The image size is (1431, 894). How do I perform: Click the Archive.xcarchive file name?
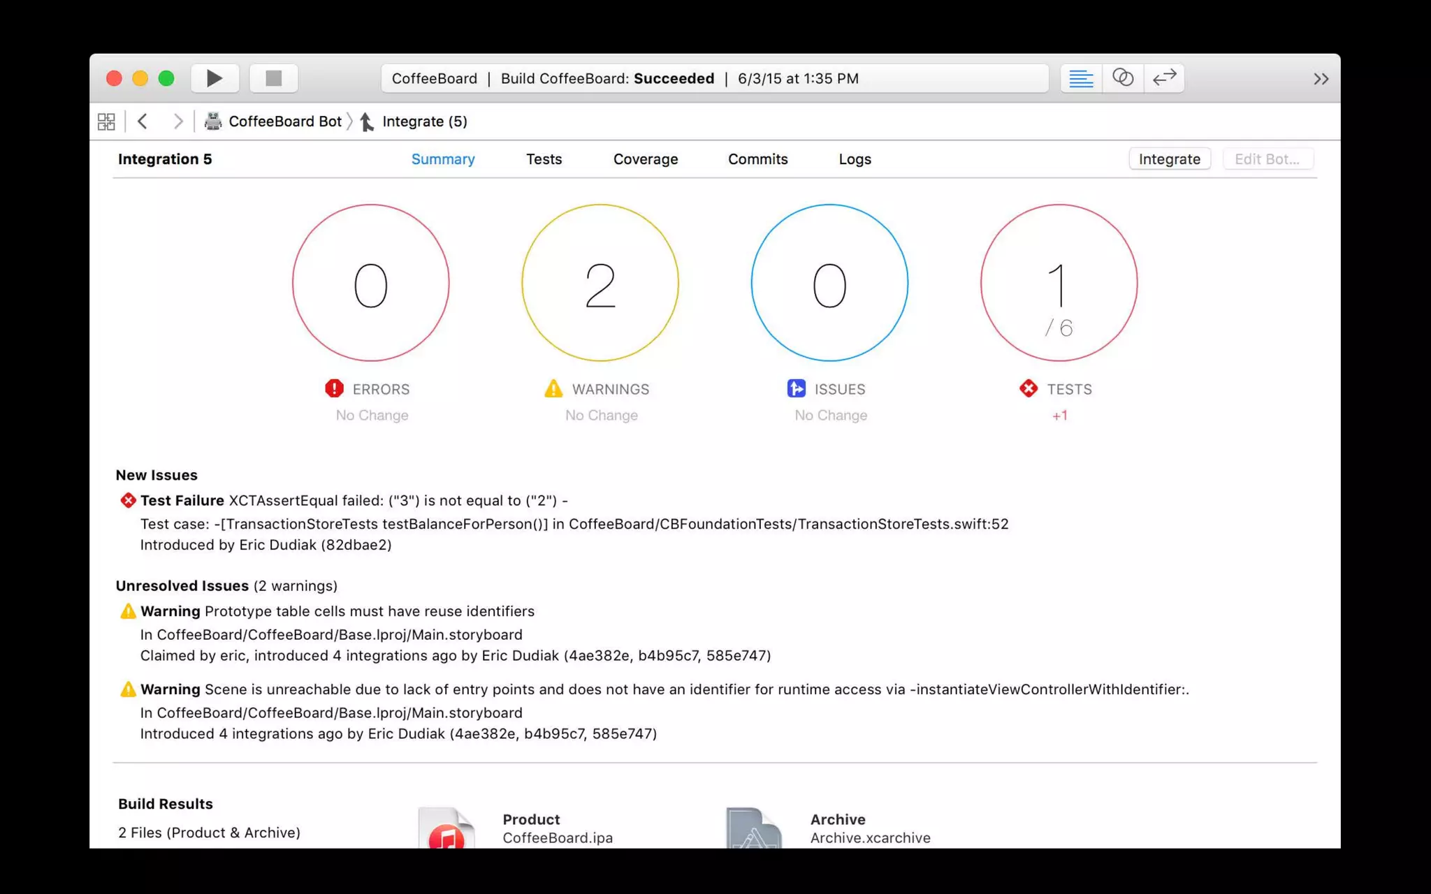coord(871,837)
